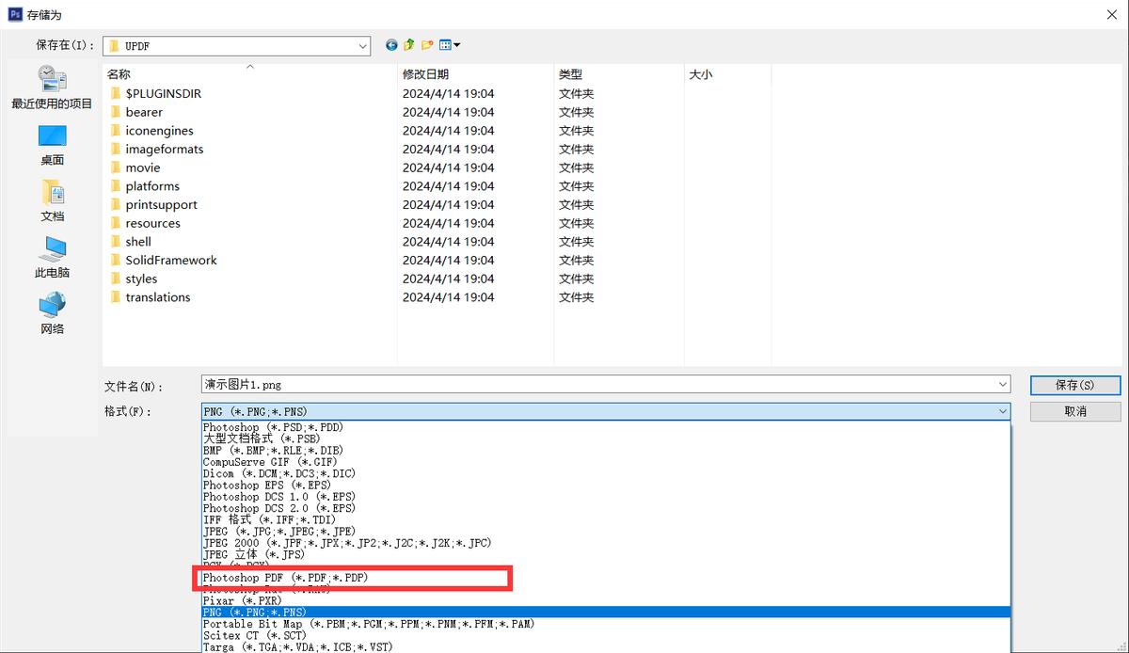Open 文档 in the sidebar
The image size is (1129, 653).
[x=52, y=201]
